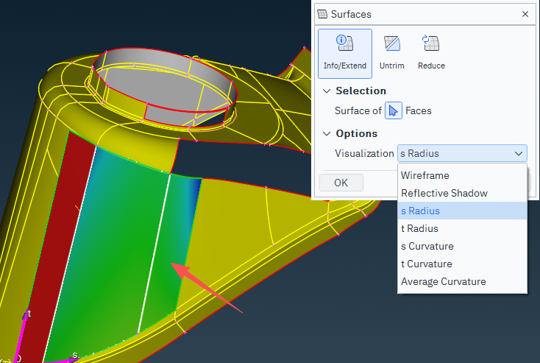Select the Reduce surface tool

[431, 53]
